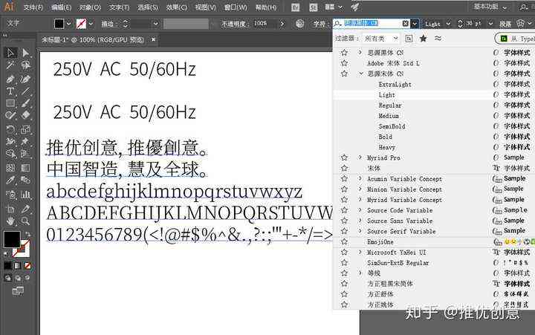Swap fill and stroke colors arrows

click(28, 235)
